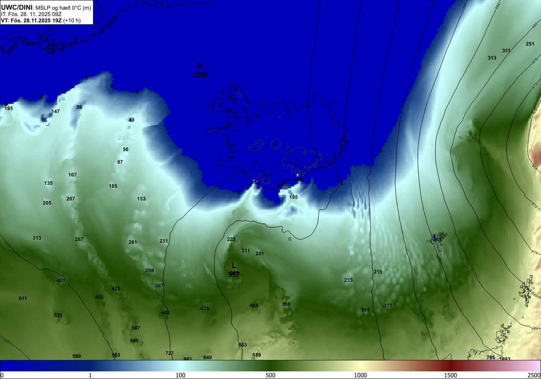Screen dimensions: 541x379
Task: Click the 525 height value
Action: (x=58, y=315)
